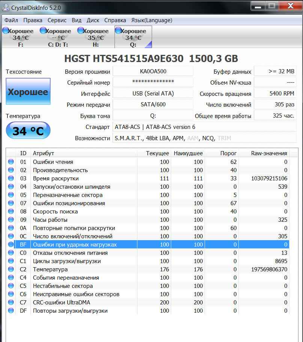Click status icon of Часы работы row
303x342 pixels.
(11, 219)
